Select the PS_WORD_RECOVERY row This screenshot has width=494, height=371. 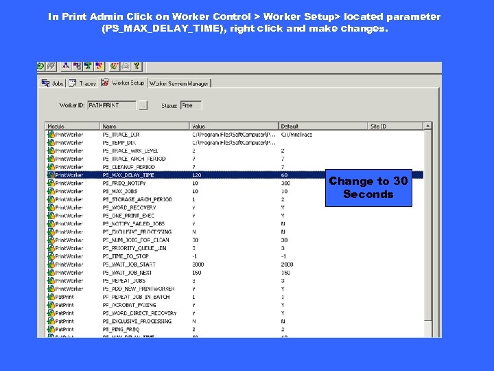click(235, 207)
